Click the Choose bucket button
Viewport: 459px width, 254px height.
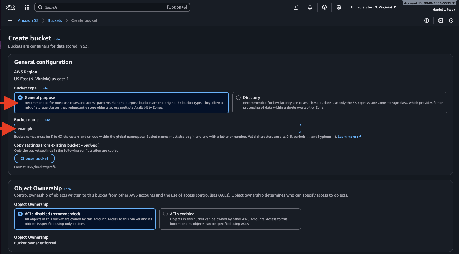(34, 158)
